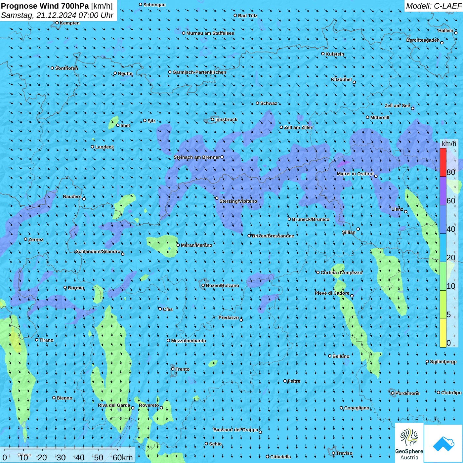
Task: Click the 'Schlanders/Silandro' label
Action: click(x=98, y=251)
